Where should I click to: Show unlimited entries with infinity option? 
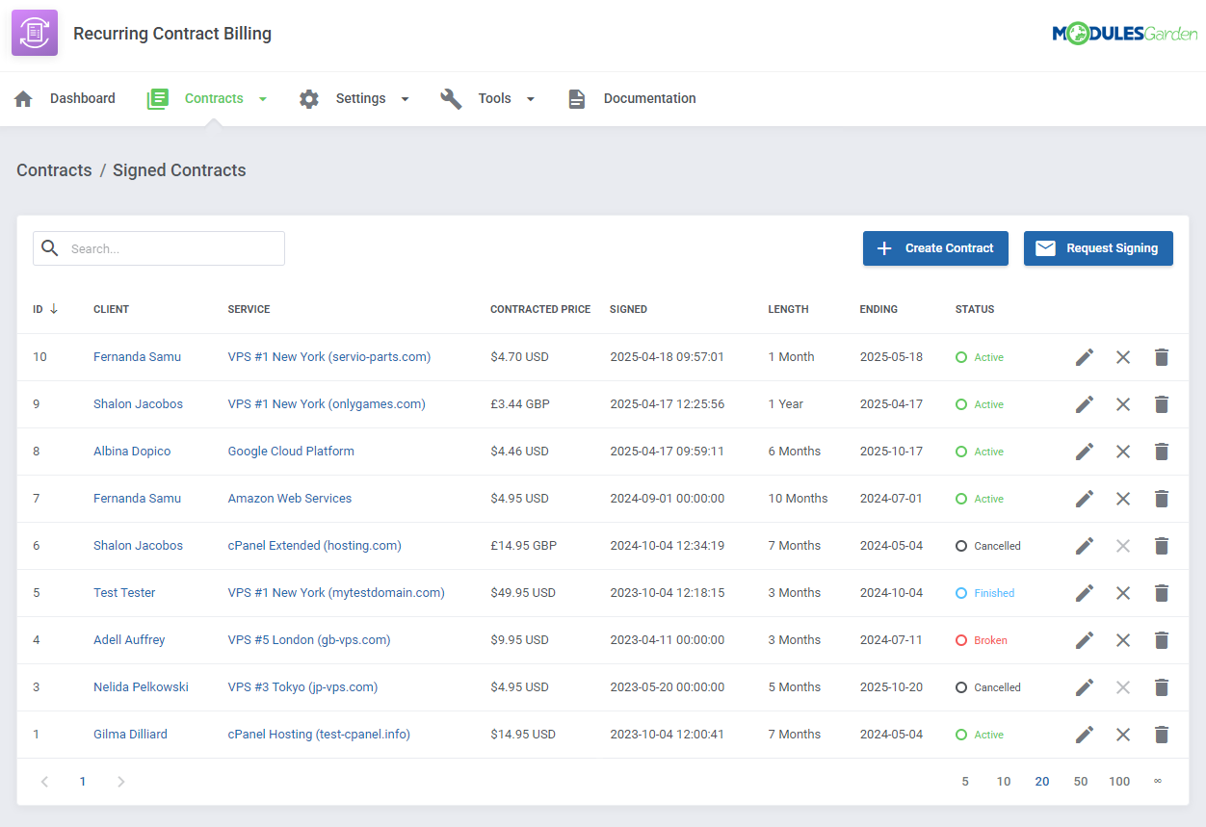[x=1158, y=781]
